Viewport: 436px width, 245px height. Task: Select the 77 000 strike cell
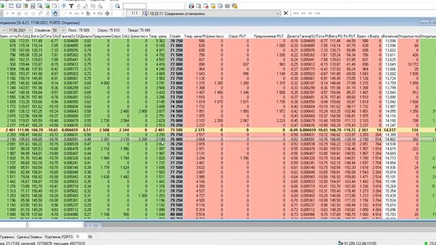pyautogui.click(x=176, y=158)
